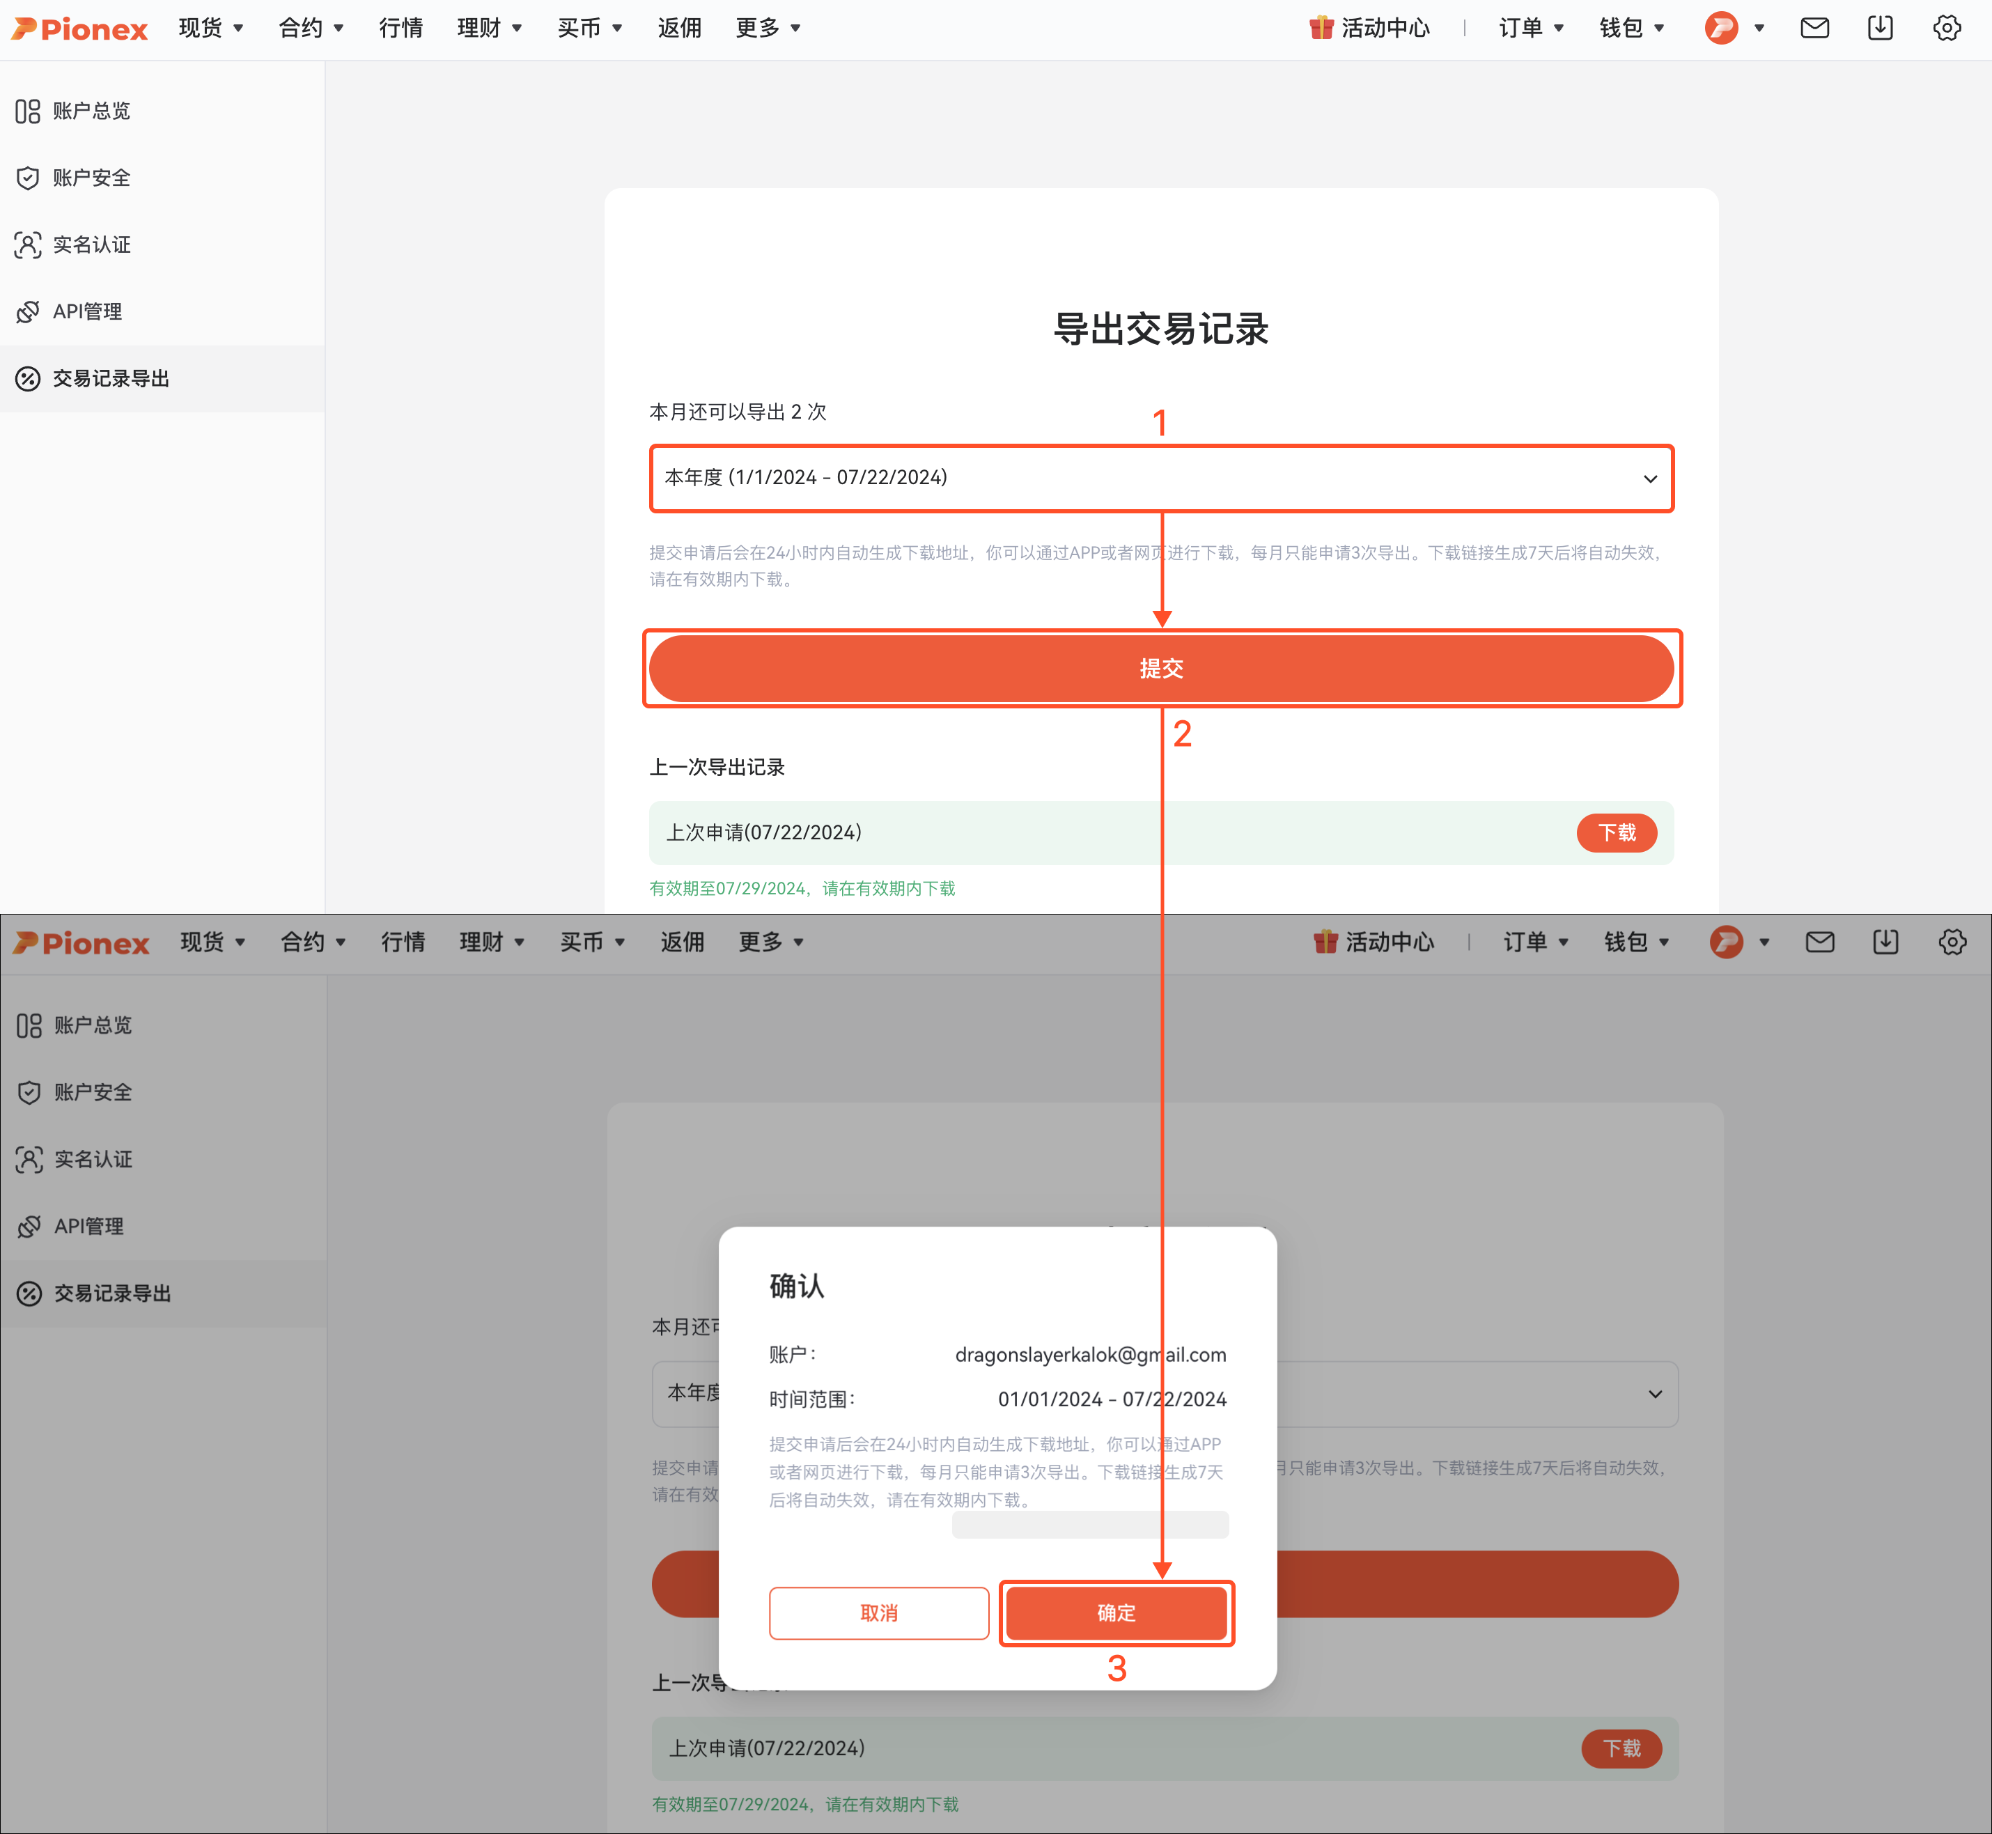Viewport: 1992px width, 1834px height.
Task: Select API管理 in the bottom sidebar
Action: 163,1227
